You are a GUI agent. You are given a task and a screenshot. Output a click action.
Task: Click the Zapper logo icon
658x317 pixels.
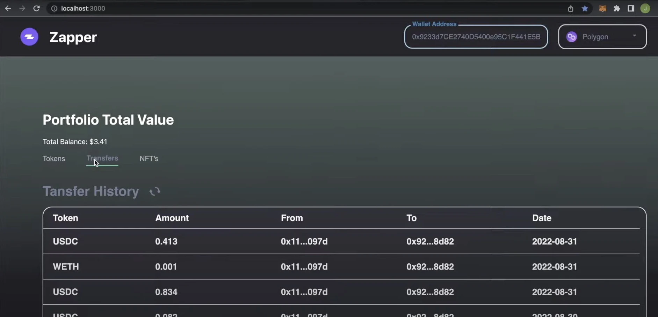pos(29,37)
